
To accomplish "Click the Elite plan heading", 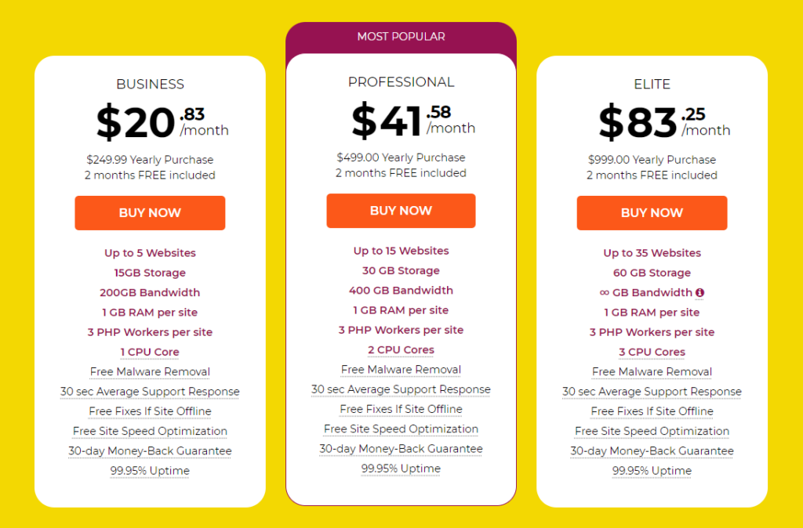I will [x=652, y=84].
